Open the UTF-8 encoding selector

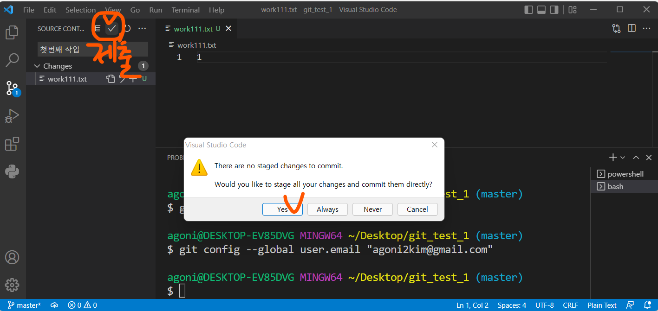pyautogui.click(x=544, y=305)
